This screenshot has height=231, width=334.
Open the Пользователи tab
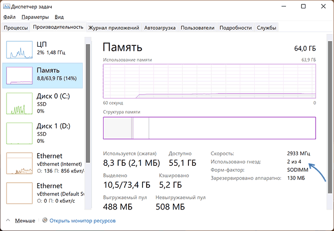198,28
